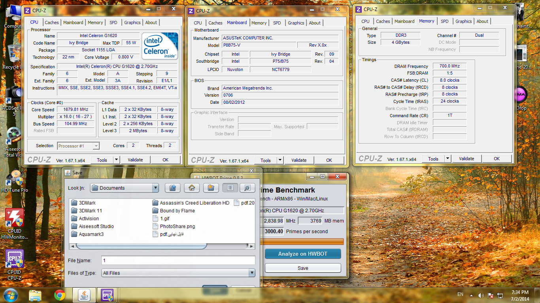Viewport: 540px width, 303px height.
Task: Click Validate in CPU-Z processor window
Action: click(x=135, y=160)
